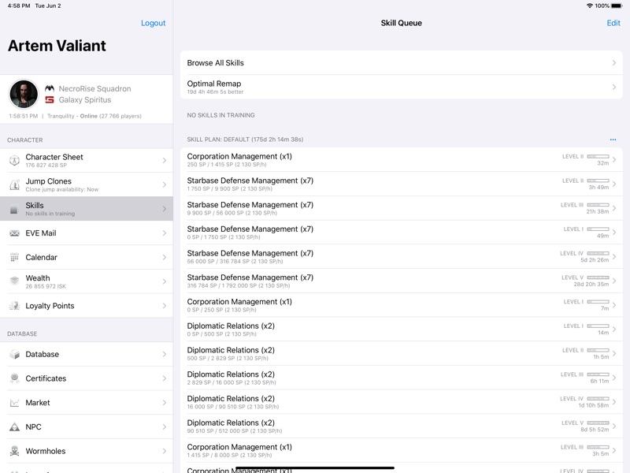Screen dimensions: 630x473
Task: Open Starbase Defense Management Level IV row
Action: (x=401, y=257)
